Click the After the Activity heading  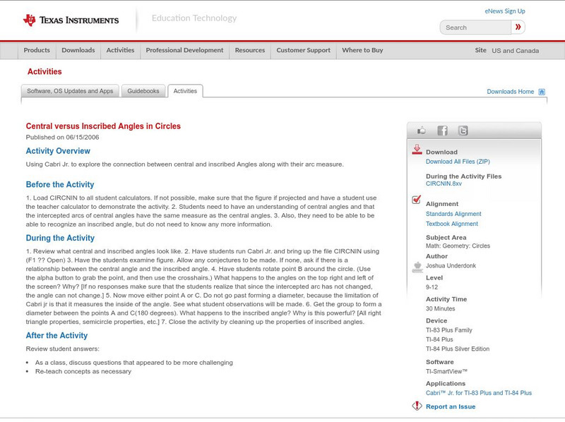[x=56, y=336]
